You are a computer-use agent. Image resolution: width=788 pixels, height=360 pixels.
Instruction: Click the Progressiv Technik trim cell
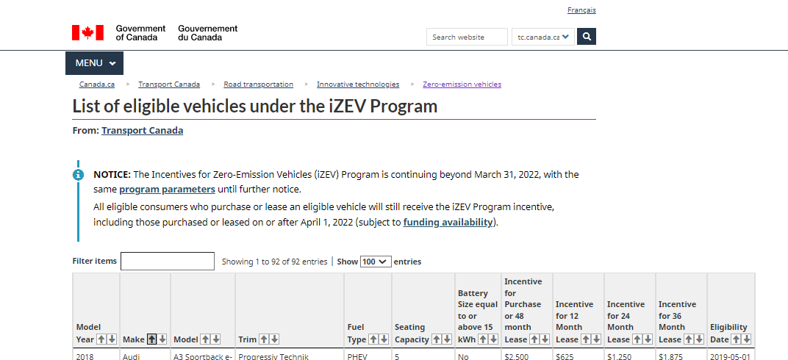click(290, 354)
